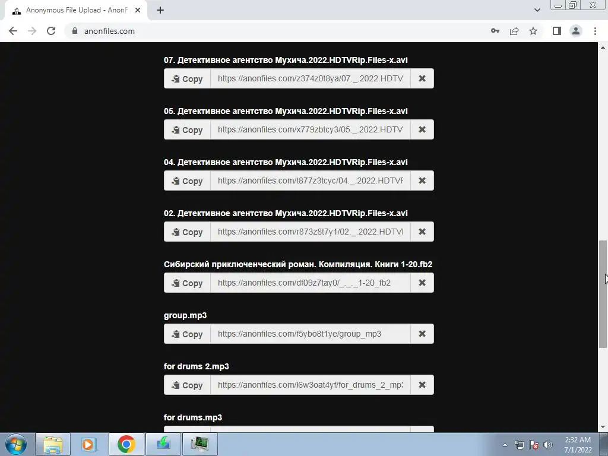Remove the group.mp3 entry with X
Image resolution: width=608 pixels, height=456 pixels.
[422, 334]
